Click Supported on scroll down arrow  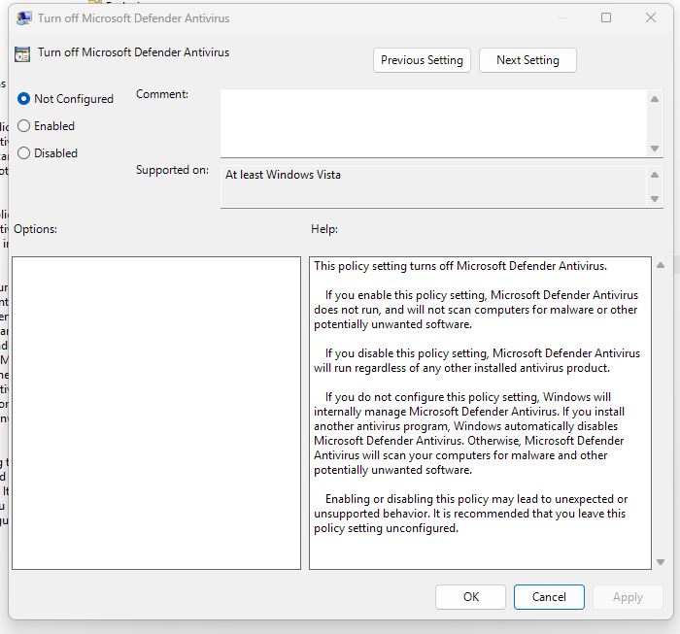click(655, 199)
